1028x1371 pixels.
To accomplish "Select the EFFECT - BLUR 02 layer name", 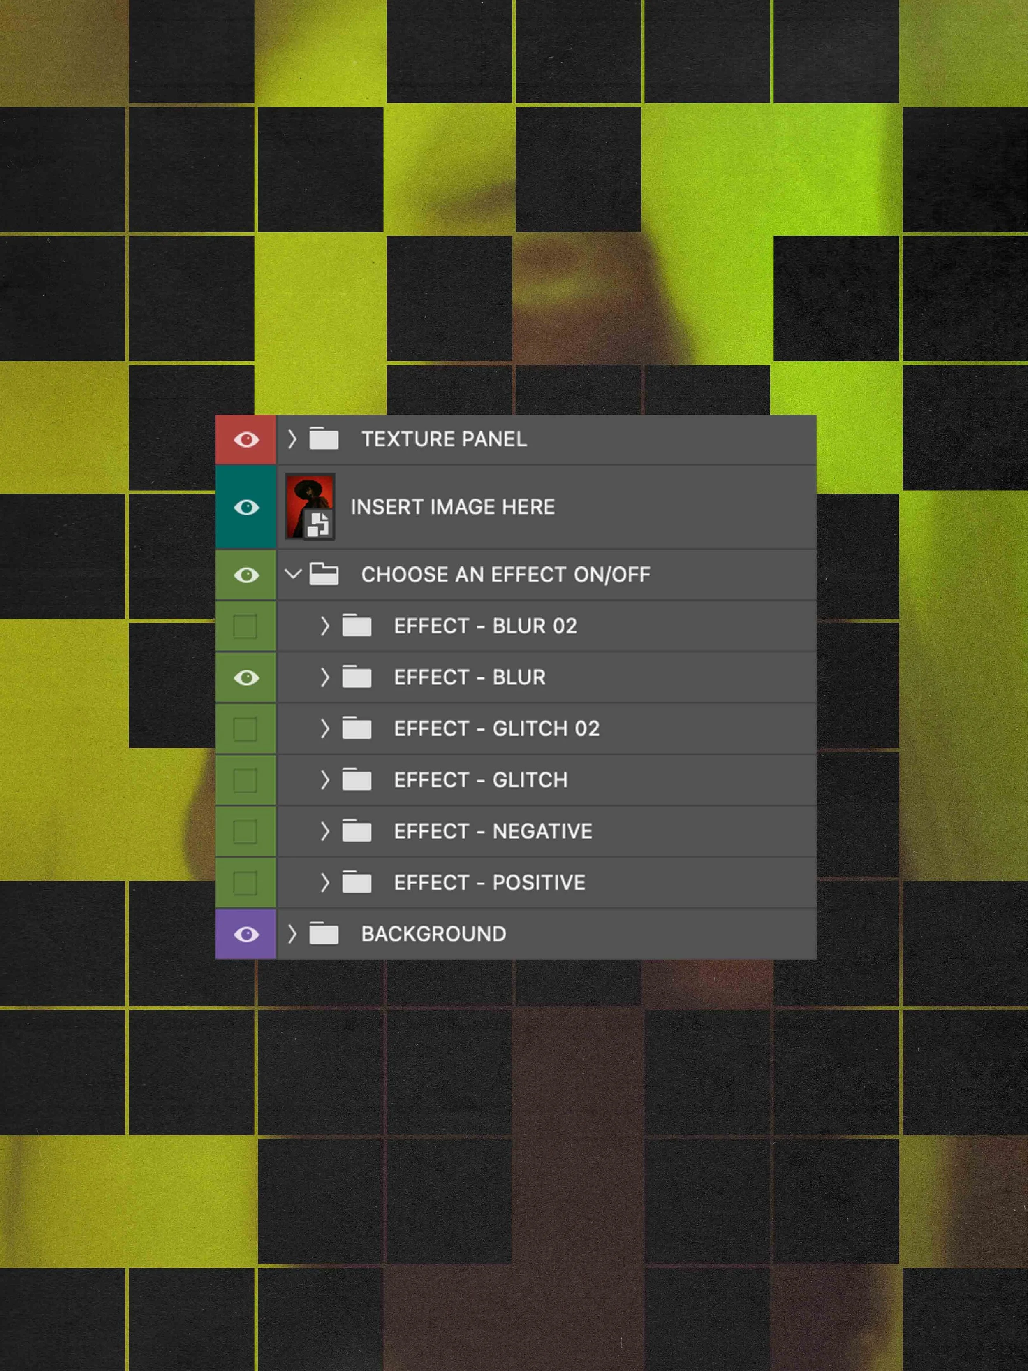I will pos(486,626).
